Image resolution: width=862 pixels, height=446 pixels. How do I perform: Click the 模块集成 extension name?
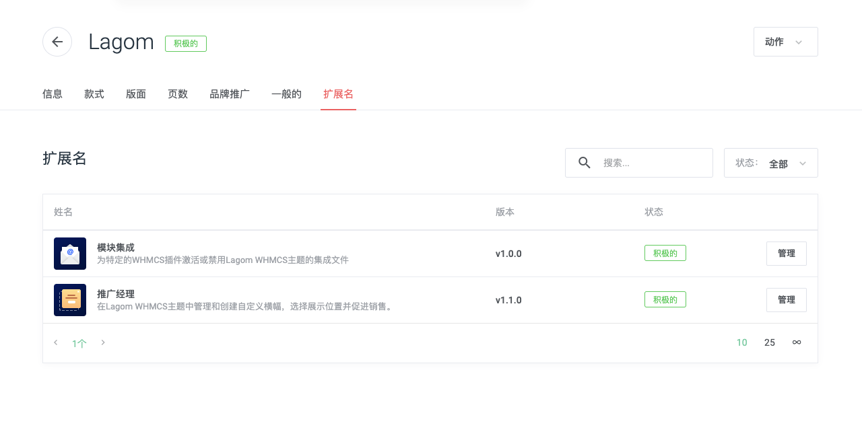[x=116, y=248]
